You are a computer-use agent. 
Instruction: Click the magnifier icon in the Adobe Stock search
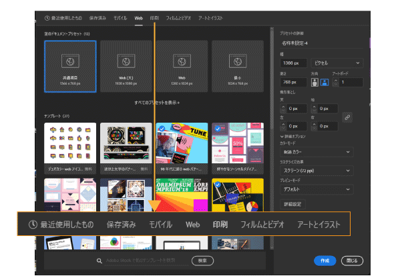coord(99,261)
